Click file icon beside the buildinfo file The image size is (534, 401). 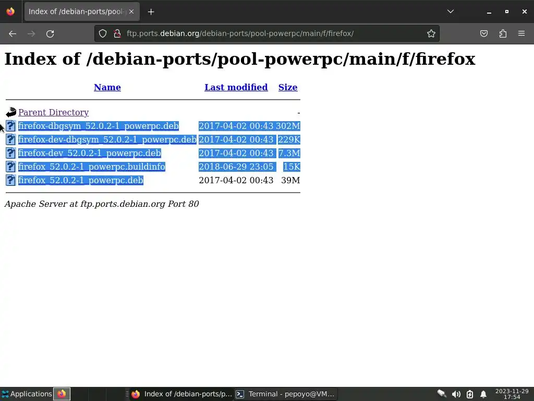pyautogui.click(x=11, y=167)
